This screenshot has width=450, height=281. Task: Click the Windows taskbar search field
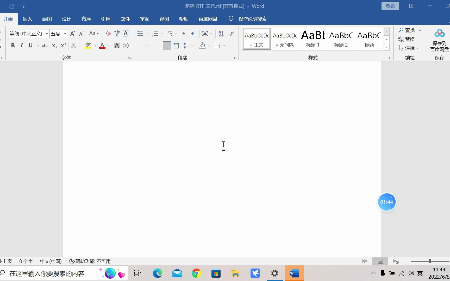coord(64,273)
